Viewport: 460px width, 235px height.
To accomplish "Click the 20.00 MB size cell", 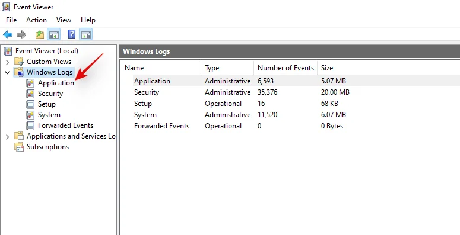I will pyautogui.click(x=335, y=92).
